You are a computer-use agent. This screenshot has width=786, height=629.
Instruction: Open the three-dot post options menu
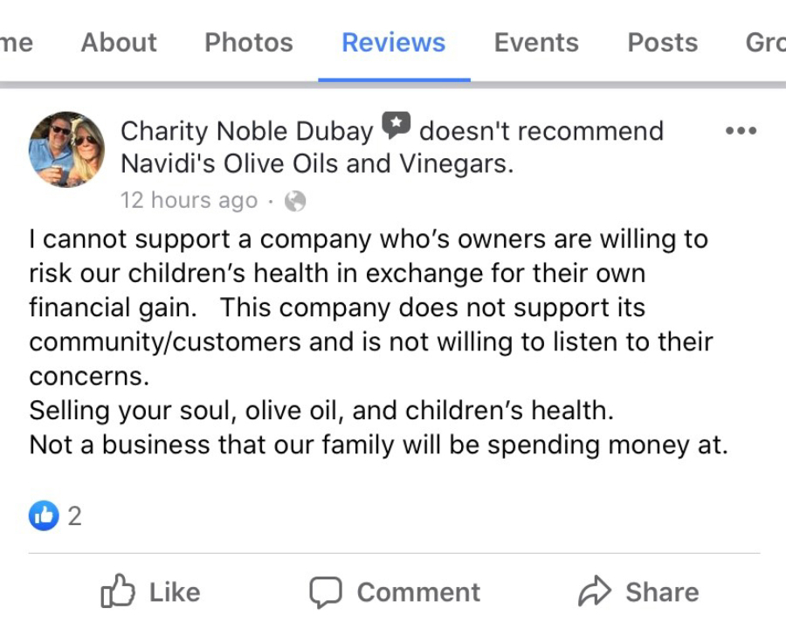tap(741, 131)
